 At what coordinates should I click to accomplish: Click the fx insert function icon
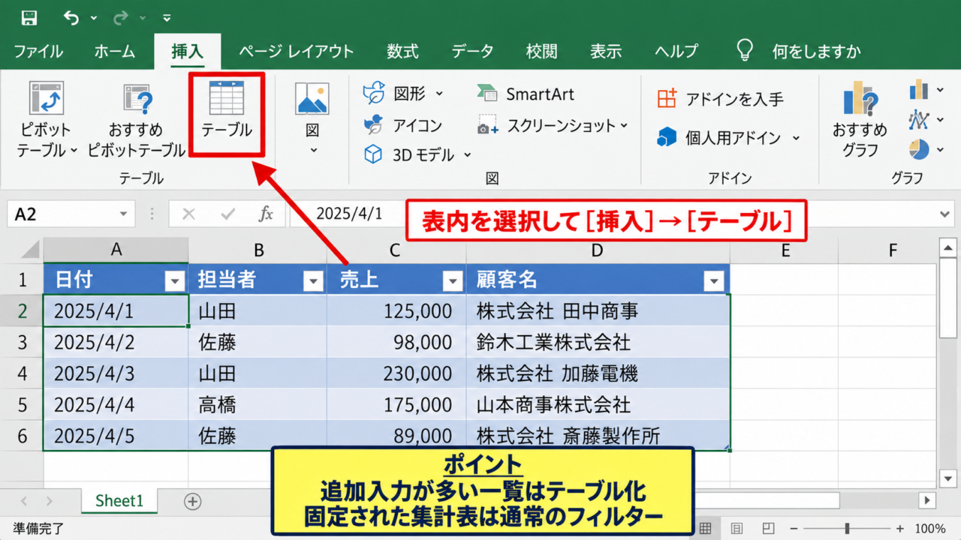(x=266, y=214)
